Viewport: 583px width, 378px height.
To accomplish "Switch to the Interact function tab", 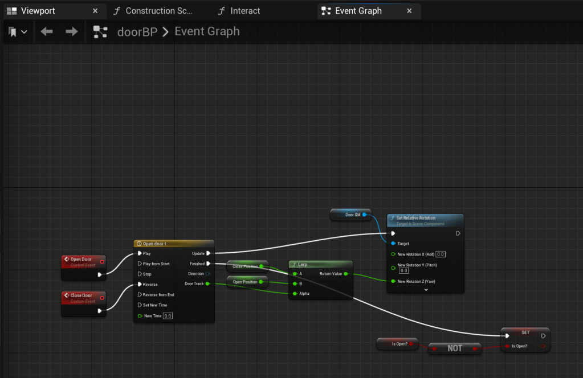I will tap(245, 11).
